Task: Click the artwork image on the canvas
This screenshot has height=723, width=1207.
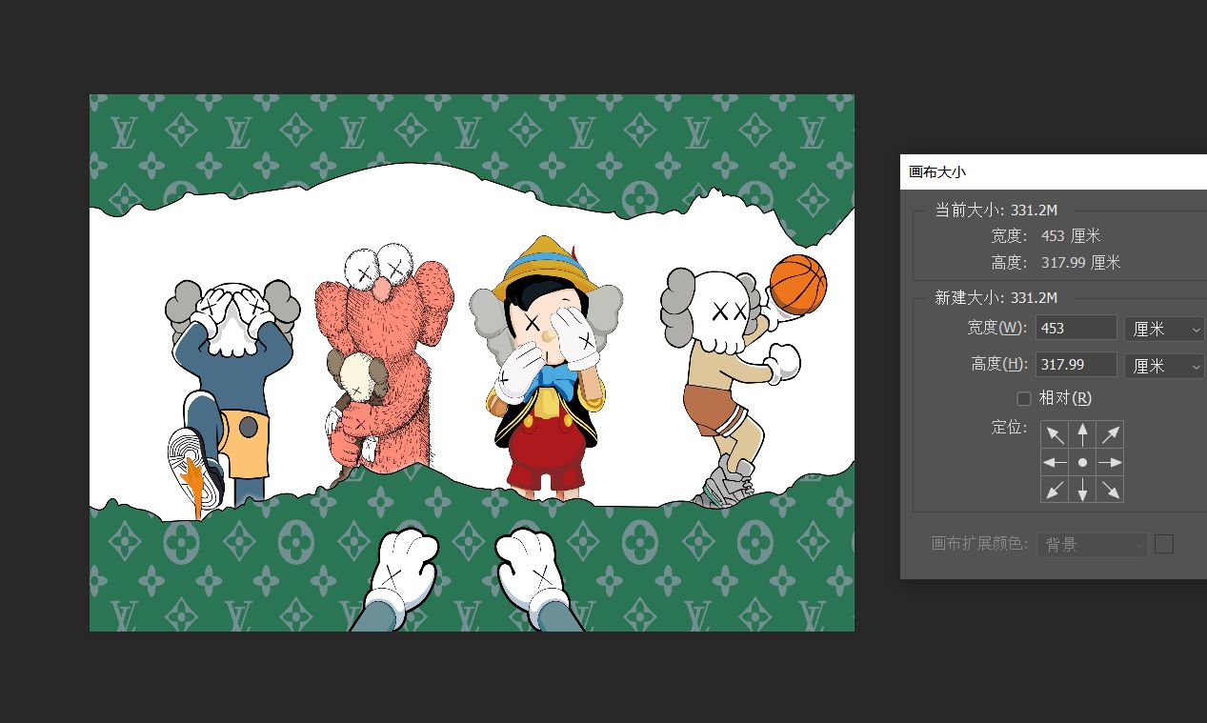Action: pos(472,363)
